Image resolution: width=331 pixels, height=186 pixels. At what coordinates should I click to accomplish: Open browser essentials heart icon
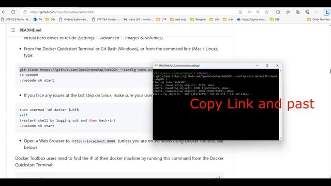click(x=307, y=12)
